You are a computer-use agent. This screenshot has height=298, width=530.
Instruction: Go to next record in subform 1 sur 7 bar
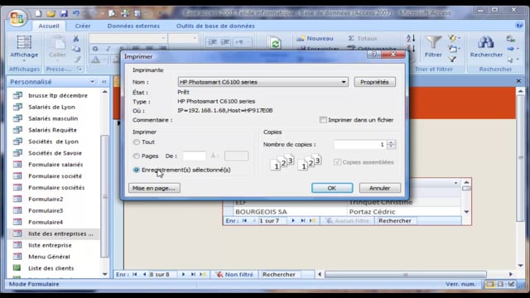(x=293, y=221)
